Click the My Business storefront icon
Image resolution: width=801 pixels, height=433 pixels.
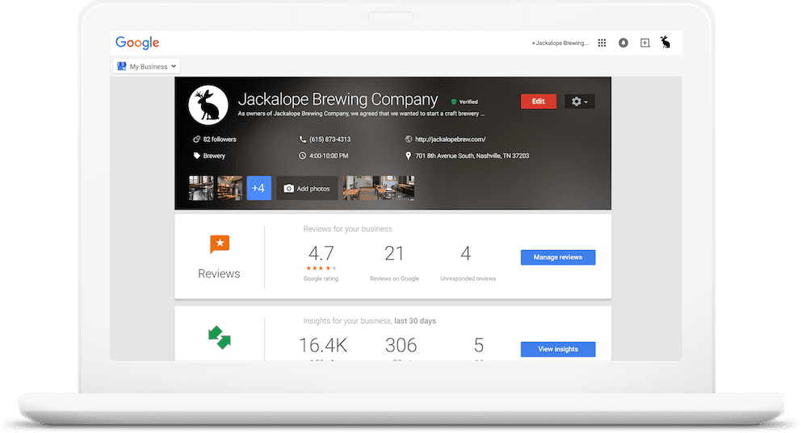(122, 66)
